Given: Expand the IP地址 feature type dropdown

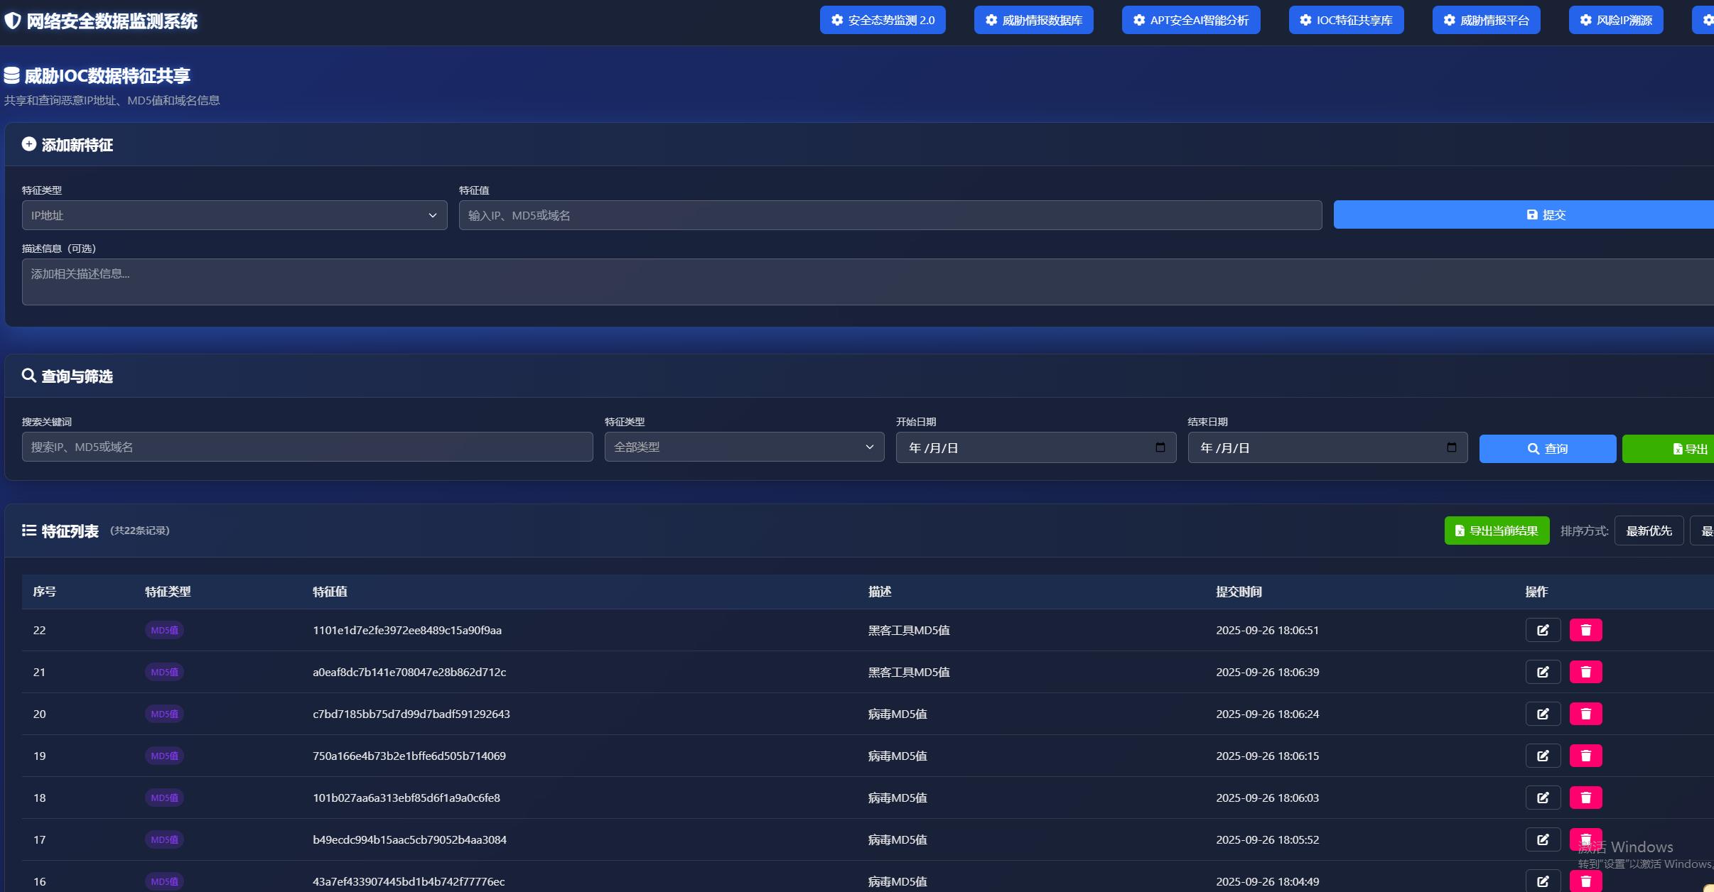Looking at the screenshot, I should 235,215.
